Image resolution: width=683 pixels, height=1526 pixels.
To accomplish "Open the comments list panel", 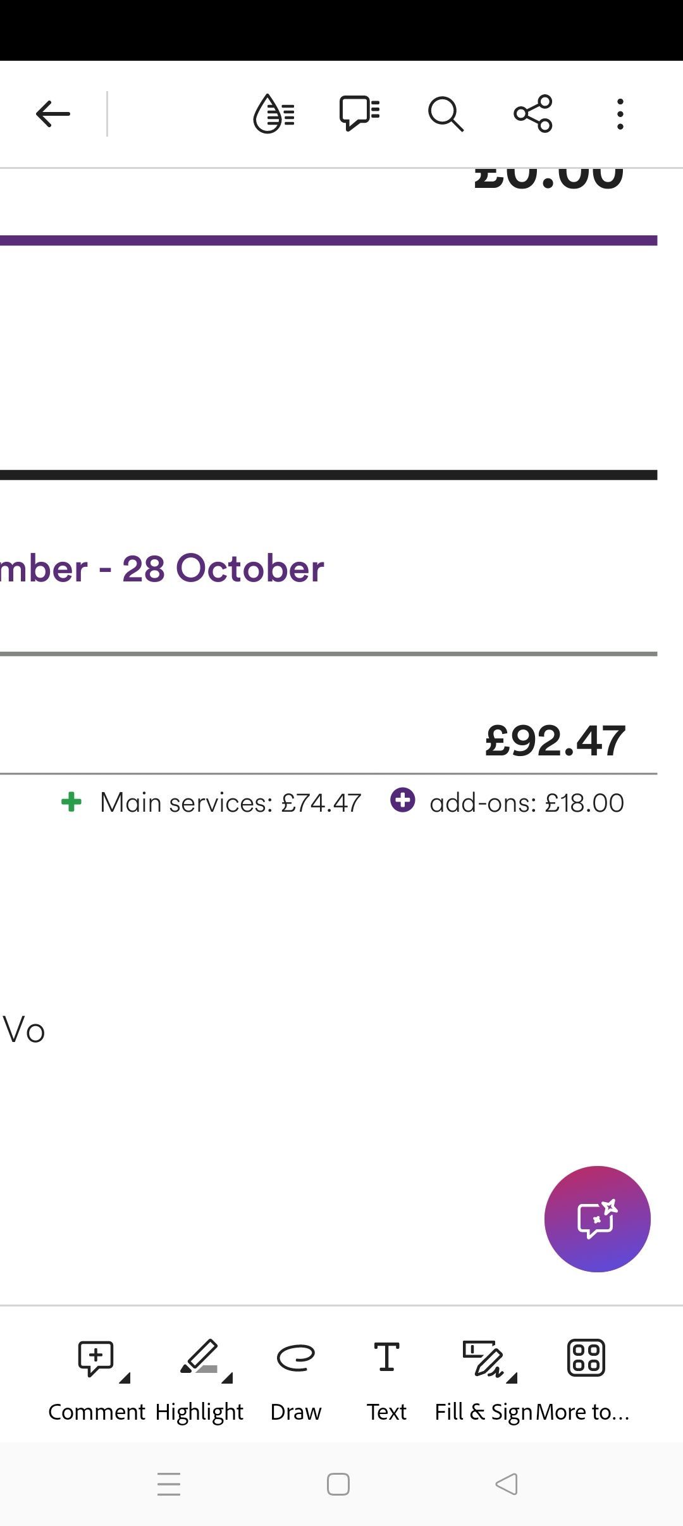I will [x=360, y=114].
